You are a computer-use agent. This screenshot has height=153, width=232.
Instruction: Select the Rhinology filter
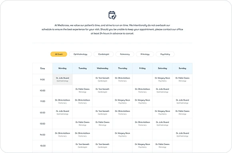coord(145,54)
